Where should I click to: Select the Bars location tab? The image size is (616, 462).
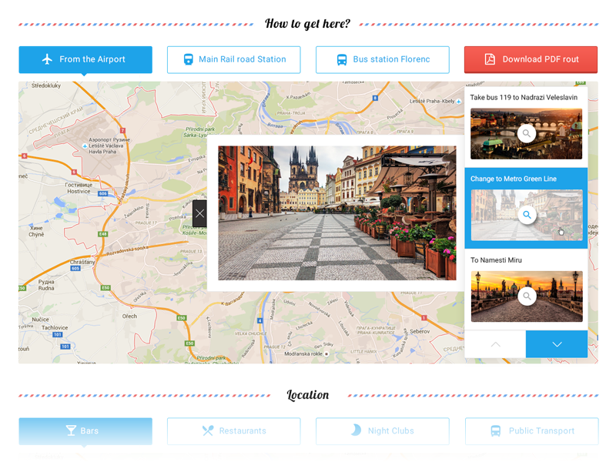pyautogui.click(x=85, y=431)
